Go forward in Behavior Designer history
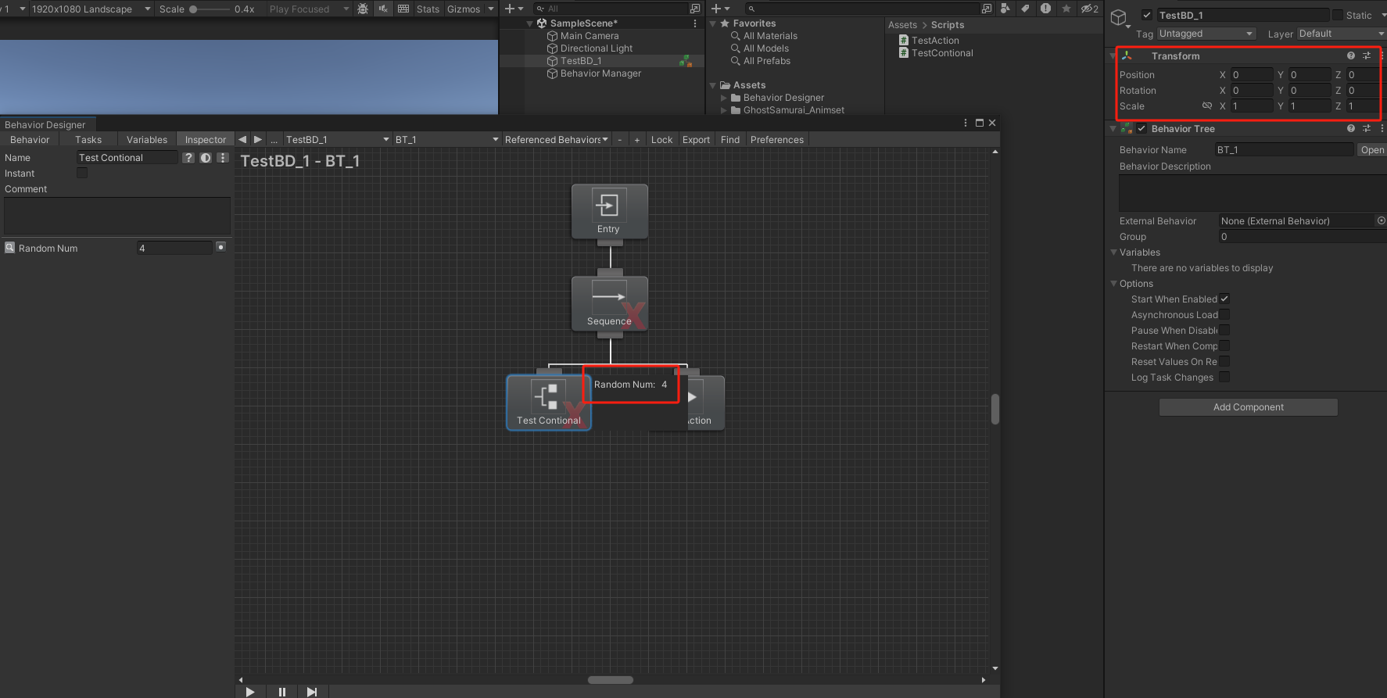1387x698 pixels. 258,139
